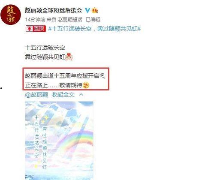Click the small icon after 应援开启

[x=102, y=75]
